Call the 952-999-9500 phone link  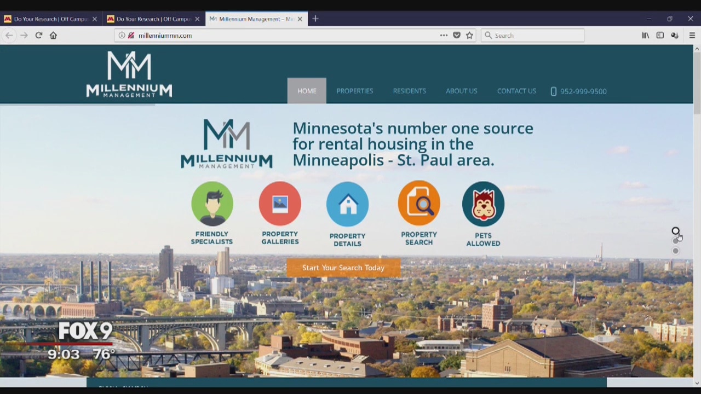(x=583, y=91)
